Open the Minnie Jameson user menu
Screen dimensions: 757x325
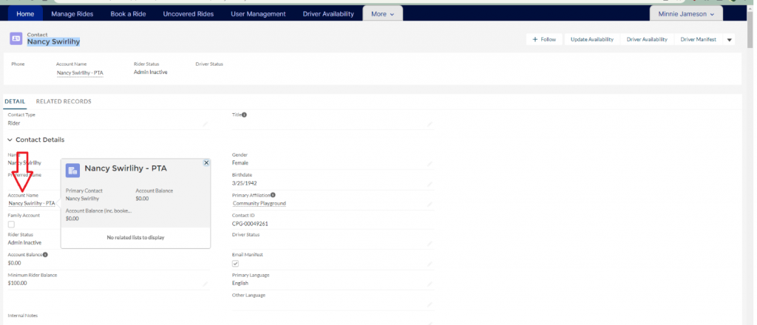[685, 13]
